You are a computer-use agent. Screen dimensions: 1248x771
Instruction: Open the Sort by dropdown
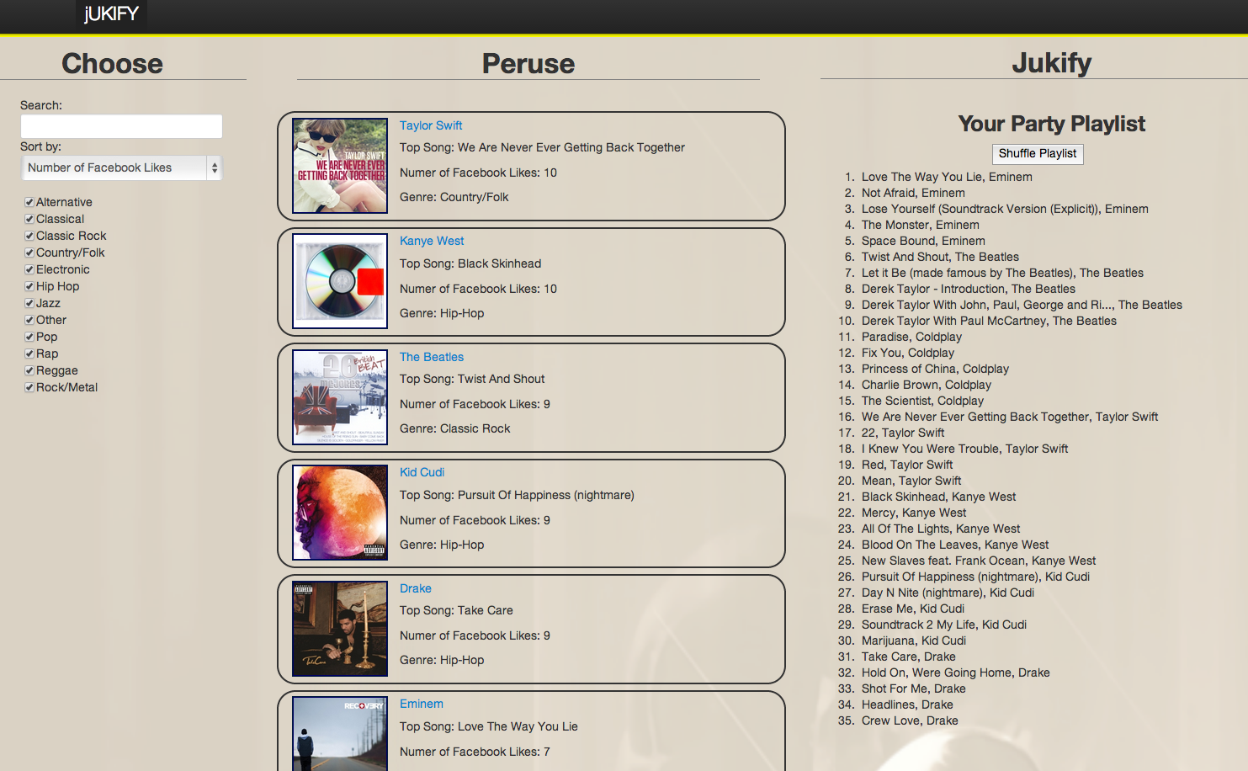[121, 167]
